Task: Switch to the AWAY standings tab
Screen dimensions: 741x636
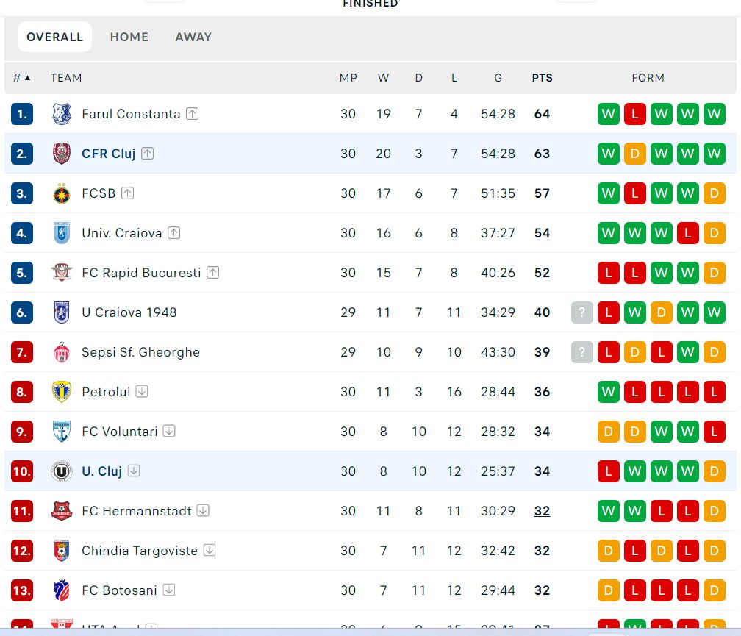Action: (x=193, y=37)
